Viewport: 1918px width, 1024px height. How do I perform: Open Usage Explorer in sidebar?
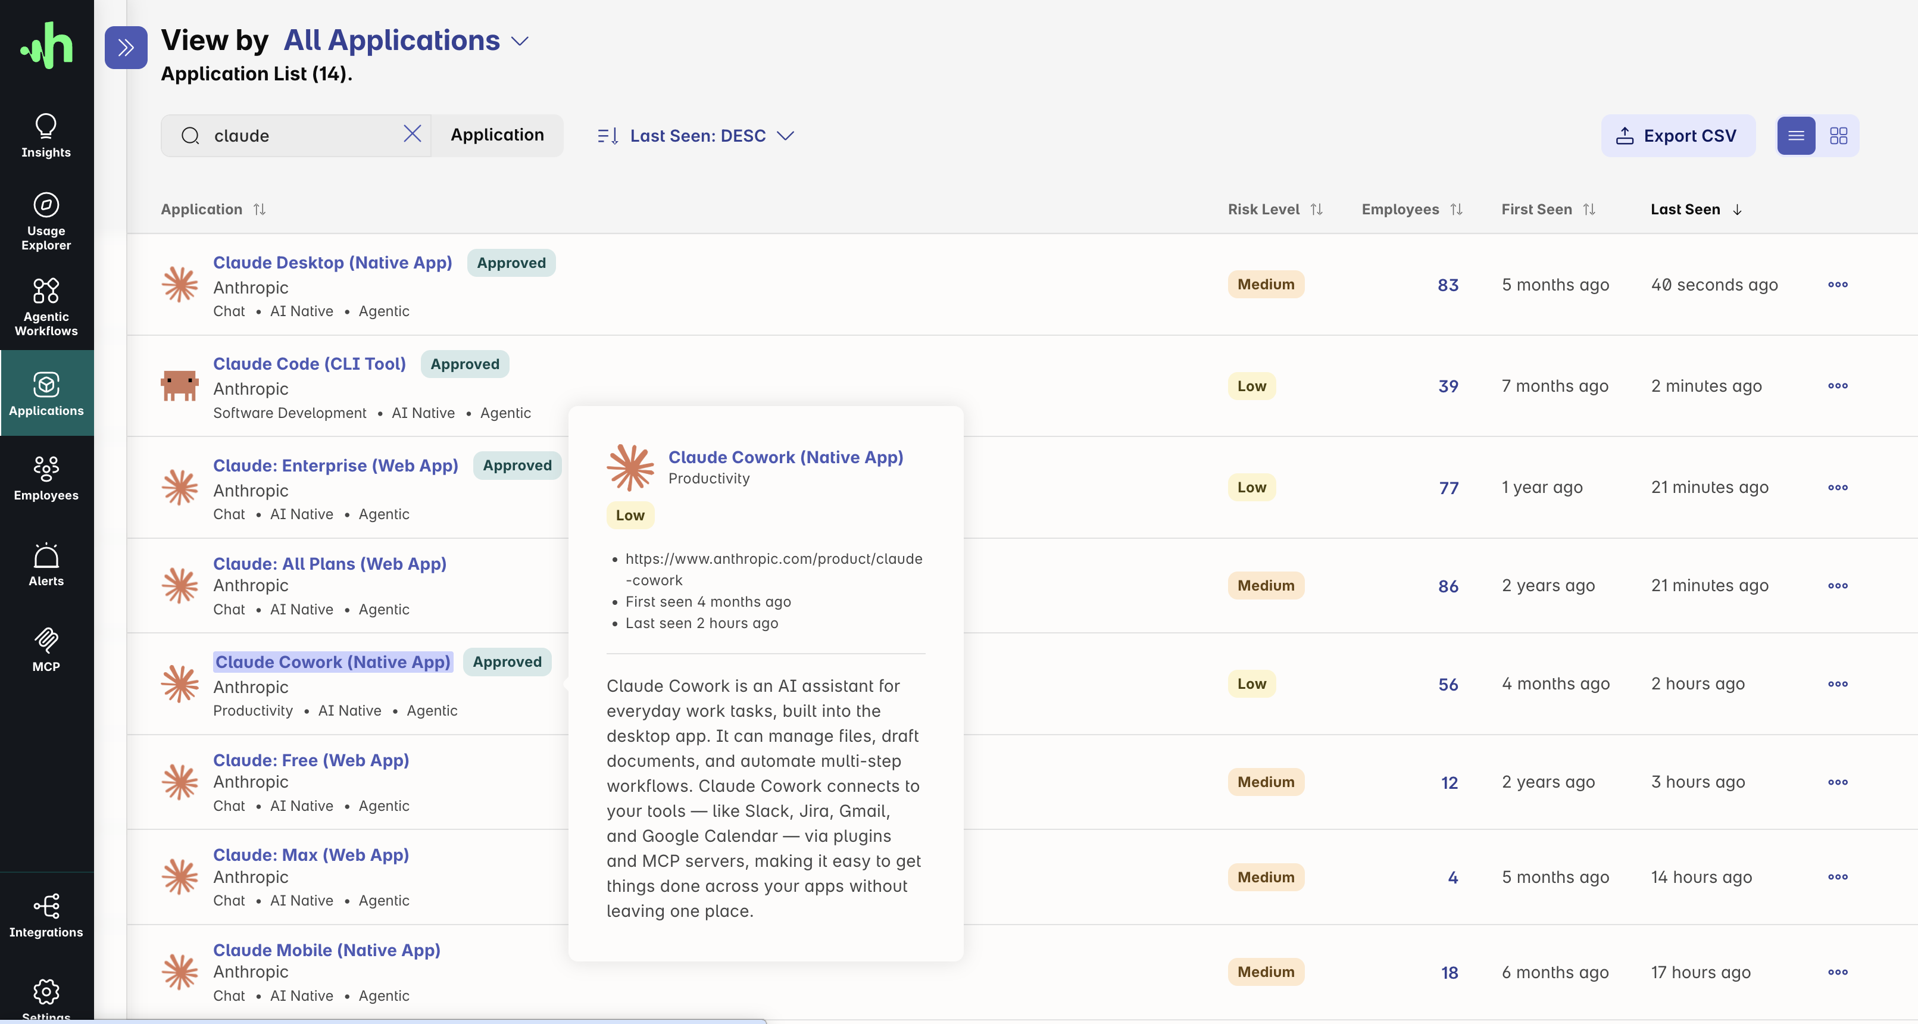click(46, 222)
